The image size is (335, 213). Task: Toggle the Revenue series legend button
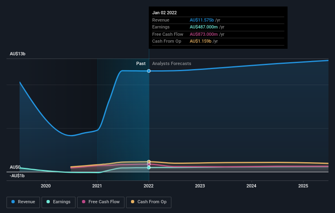pos(23,202)
